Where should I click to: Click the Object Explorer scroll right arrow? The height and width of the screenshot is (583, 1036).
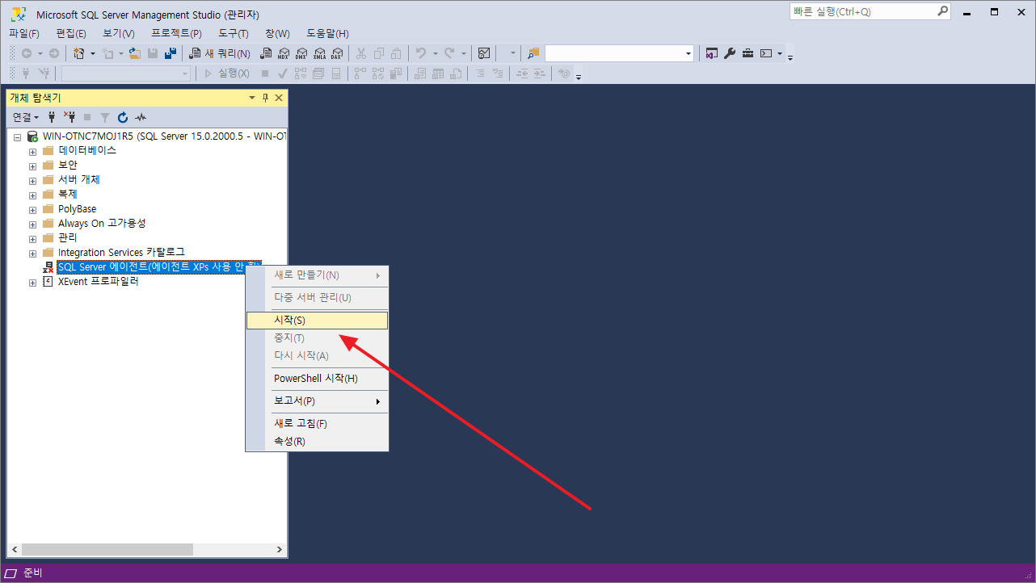click(x=280, y=550)
